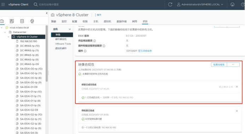The image size is (245, 134).
Task: Dismiss the 修复已成功完成 notification card
Action: (x=237, y=86)
